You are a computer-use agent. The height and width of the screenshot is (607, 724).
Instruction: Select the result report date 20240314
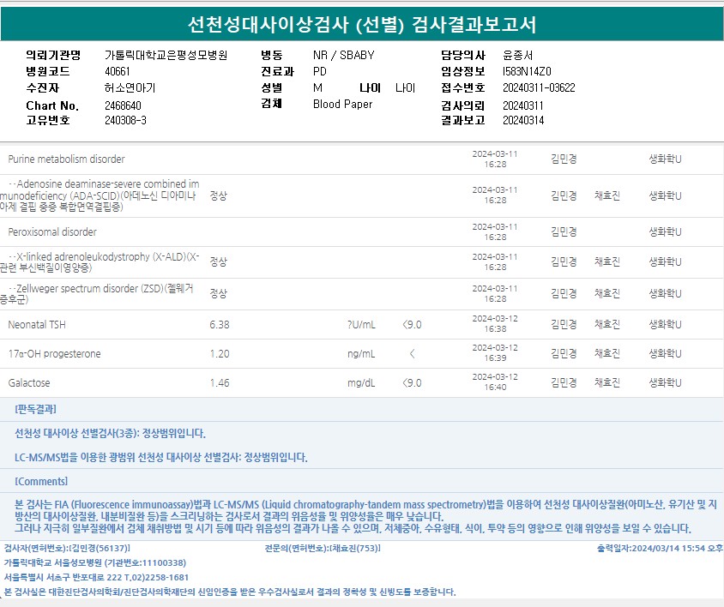523,121
